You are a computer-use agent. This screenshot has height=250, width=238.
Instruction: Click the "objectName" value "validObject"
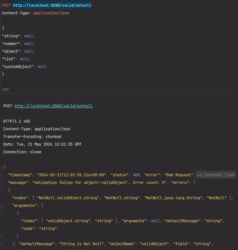click(154, 244)
